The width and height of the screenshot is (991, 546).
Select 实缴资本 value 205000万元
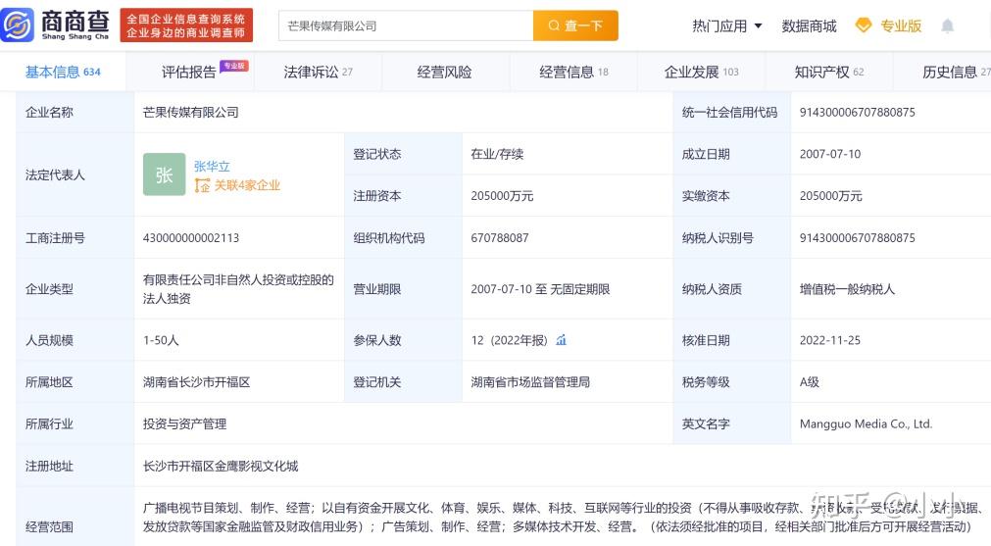(x=830, y=196)
